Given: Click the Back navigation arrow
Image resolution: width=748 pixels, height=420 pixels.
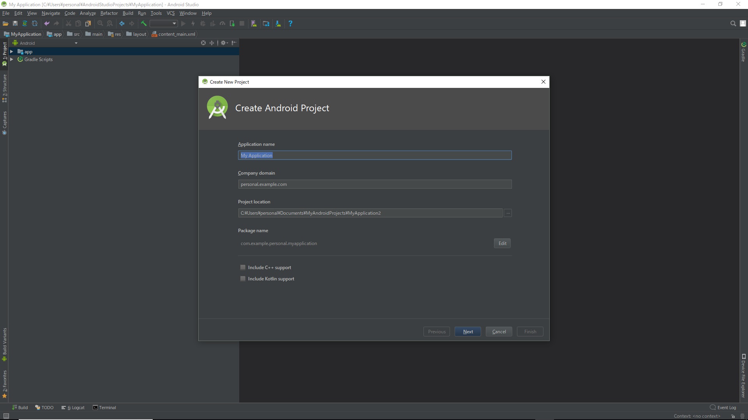Looking at the screenshot, I should [x=122, y=24].
